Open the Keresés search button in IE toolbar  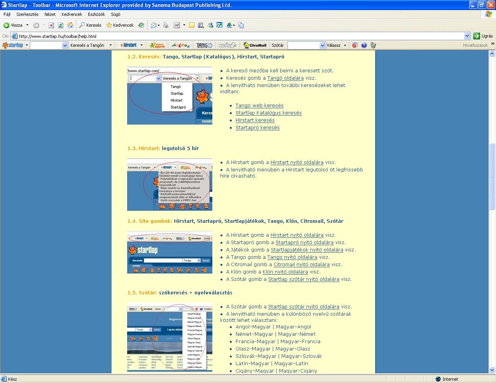pos(90,25)
